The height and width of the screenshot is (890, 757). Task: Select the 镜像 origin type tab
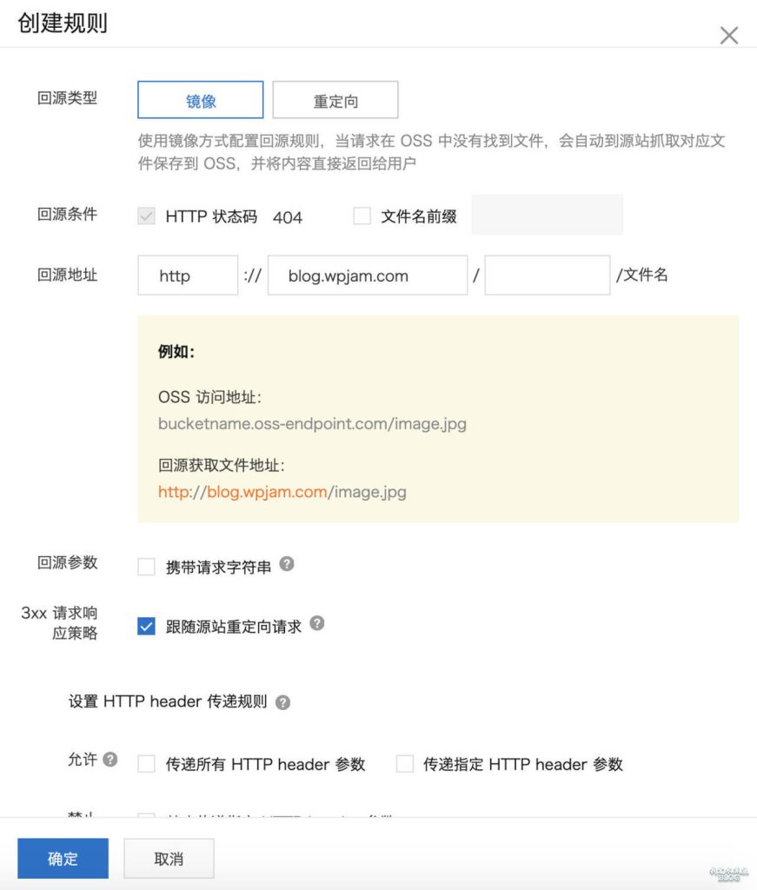click(201, 101)
